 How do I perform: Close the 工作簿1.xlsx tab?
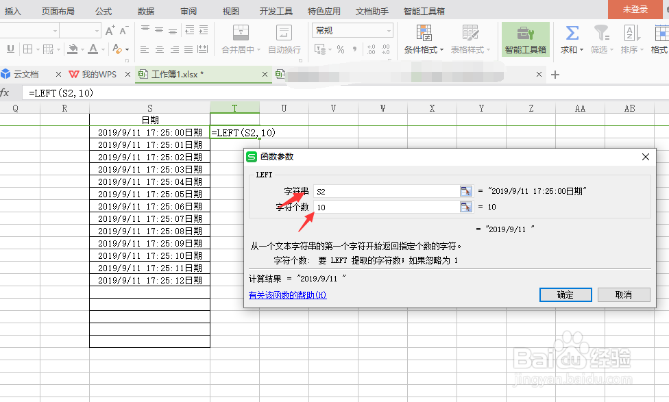pos(265,74)
